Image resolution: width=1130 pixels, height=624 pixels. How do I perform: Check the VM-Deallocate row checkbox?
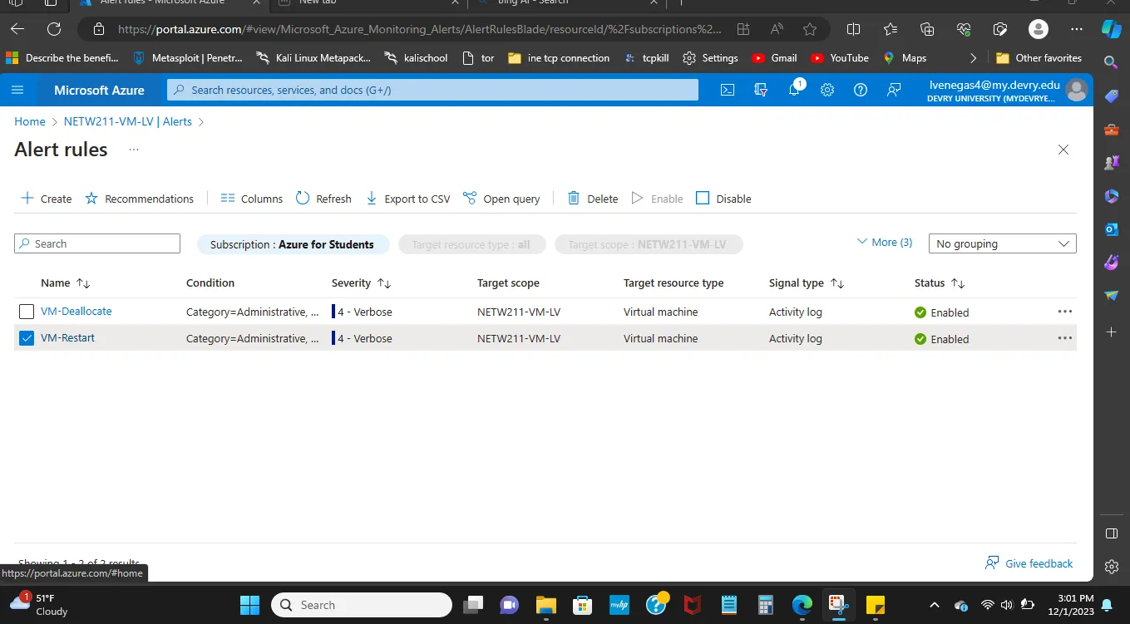tap(27, 312)
